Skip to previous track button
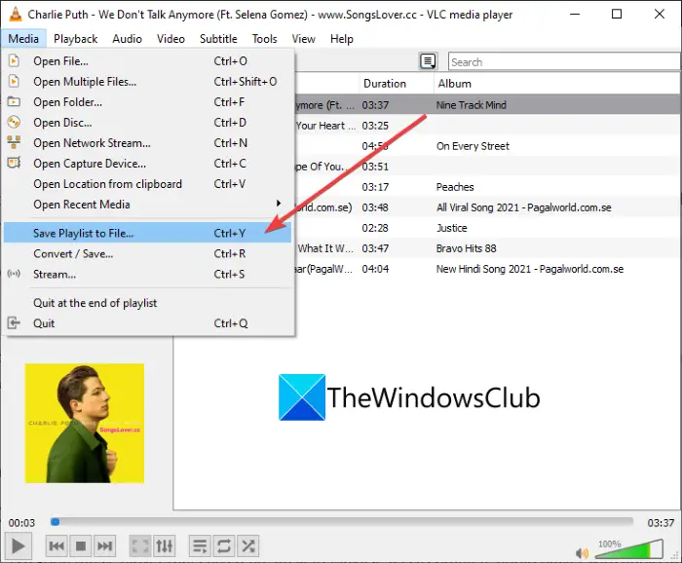This screenshot has height=563, width=682. (57, 546)
